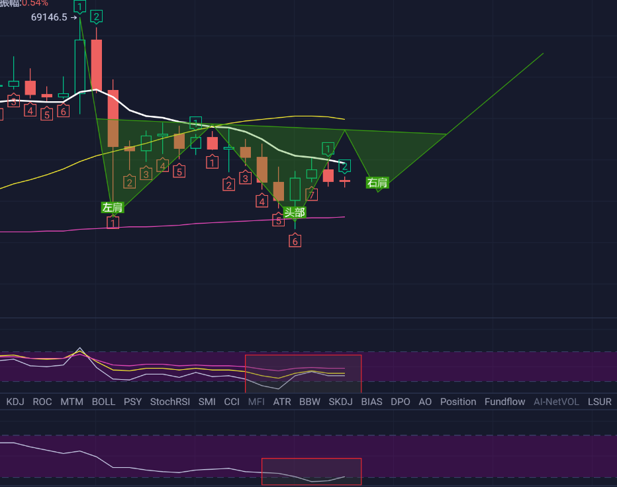
Task: Click the greyed-out MFI tab
Action: point(256,402)
